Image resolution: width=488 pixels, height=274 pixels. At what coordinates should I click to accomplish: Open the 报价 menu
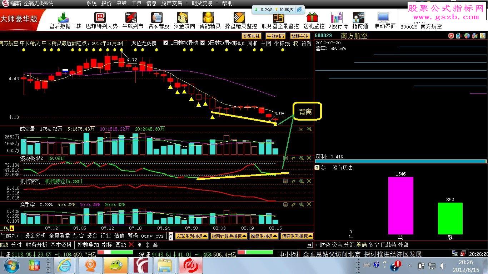[x=106, y=3]
